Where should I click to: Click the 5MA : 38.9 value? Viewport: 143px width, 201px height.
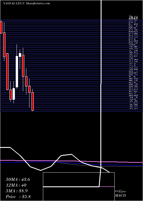click(17, 191)
